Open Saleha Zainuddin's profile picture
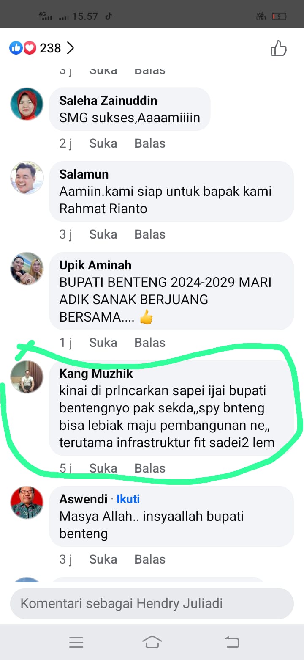 click(27, 104)
